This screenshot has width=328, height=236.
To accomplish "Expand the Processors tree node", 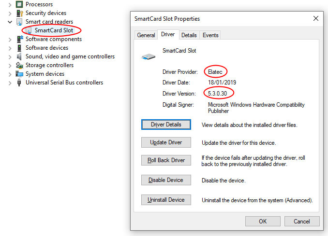I will (x=10, y=4).
